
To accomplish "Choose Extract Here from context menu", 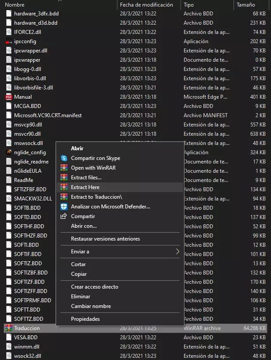I will click(85, 187).
